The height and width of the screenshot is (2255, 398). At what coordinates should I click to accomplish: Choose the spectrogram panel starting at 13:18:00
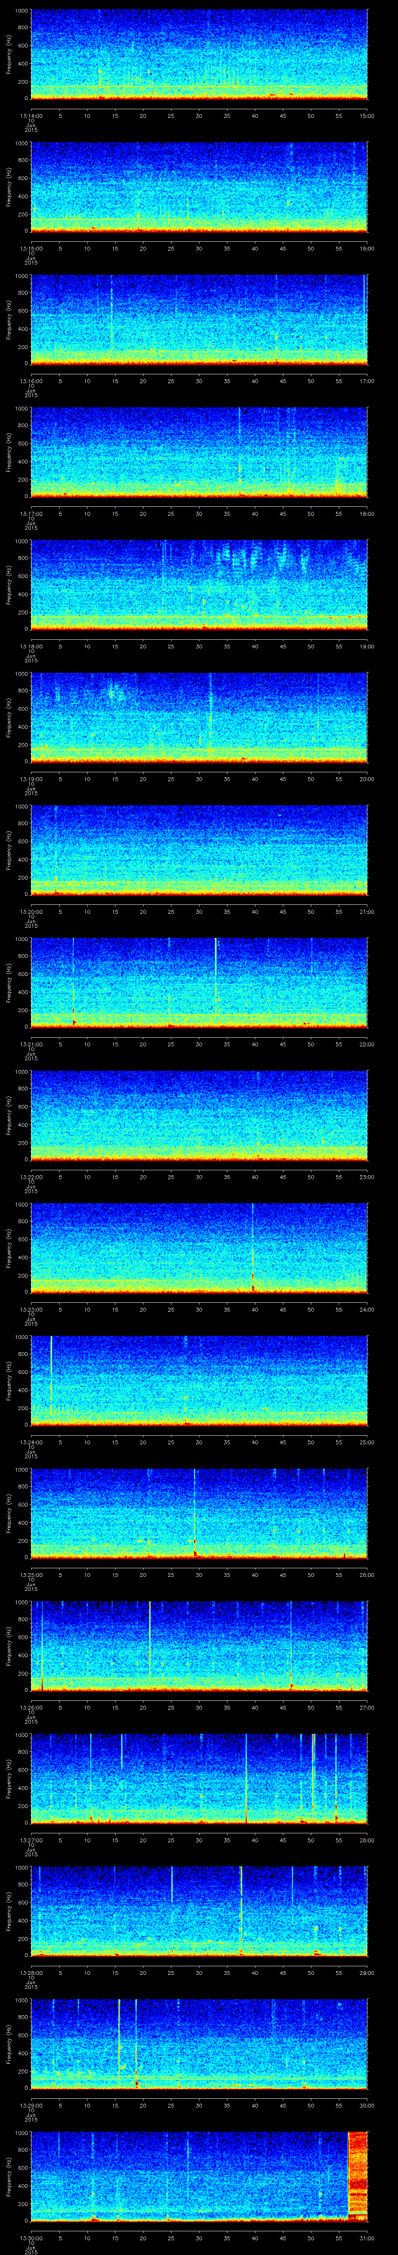[199, 586]
